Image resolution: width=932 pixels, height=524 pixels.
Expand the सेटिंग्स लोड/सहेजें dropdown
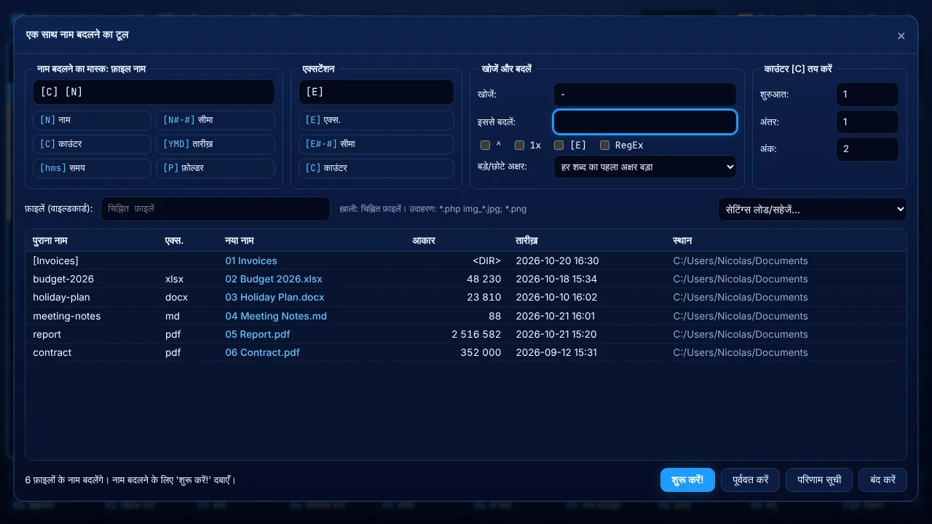point(813,210)
